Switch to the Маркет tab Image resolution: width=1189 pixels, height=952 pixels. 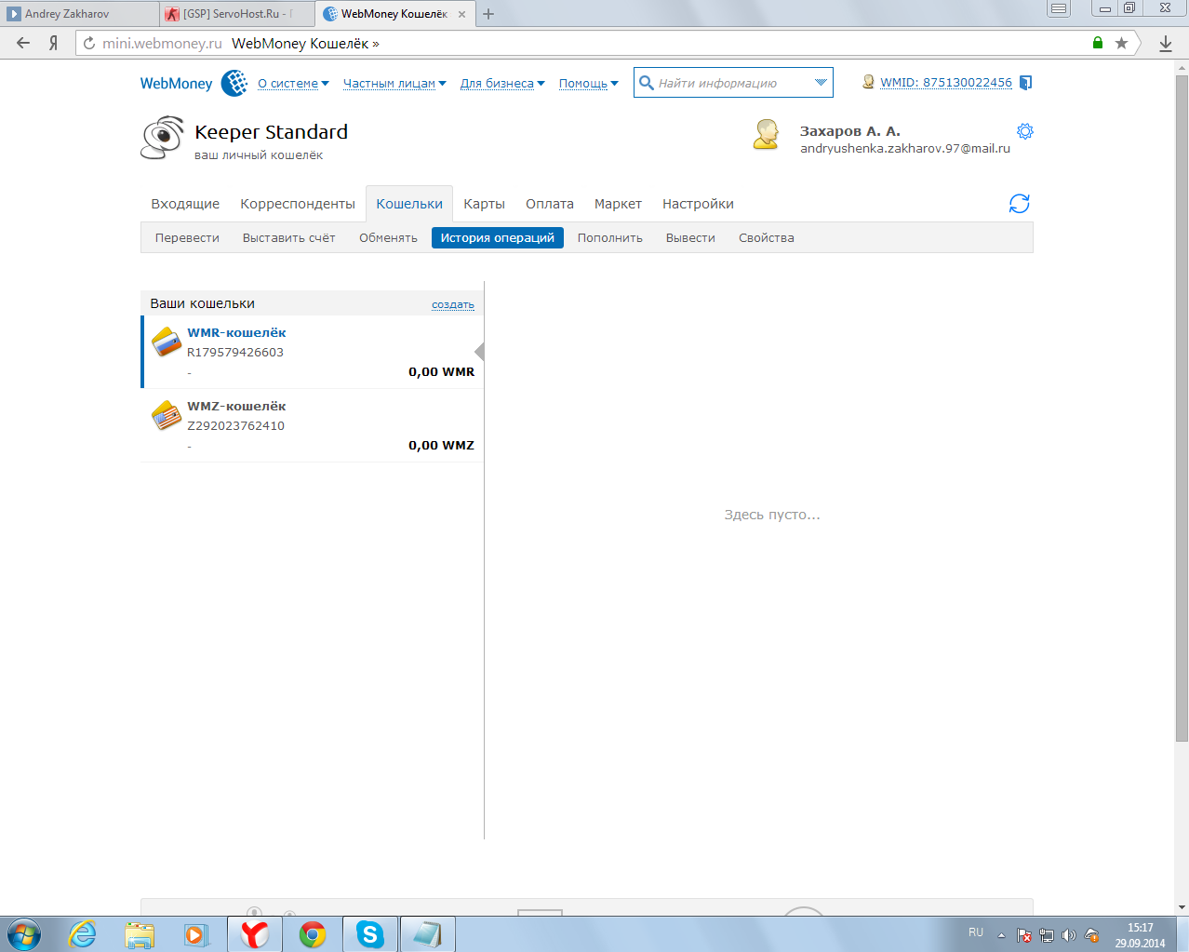(x=618, y=204)
